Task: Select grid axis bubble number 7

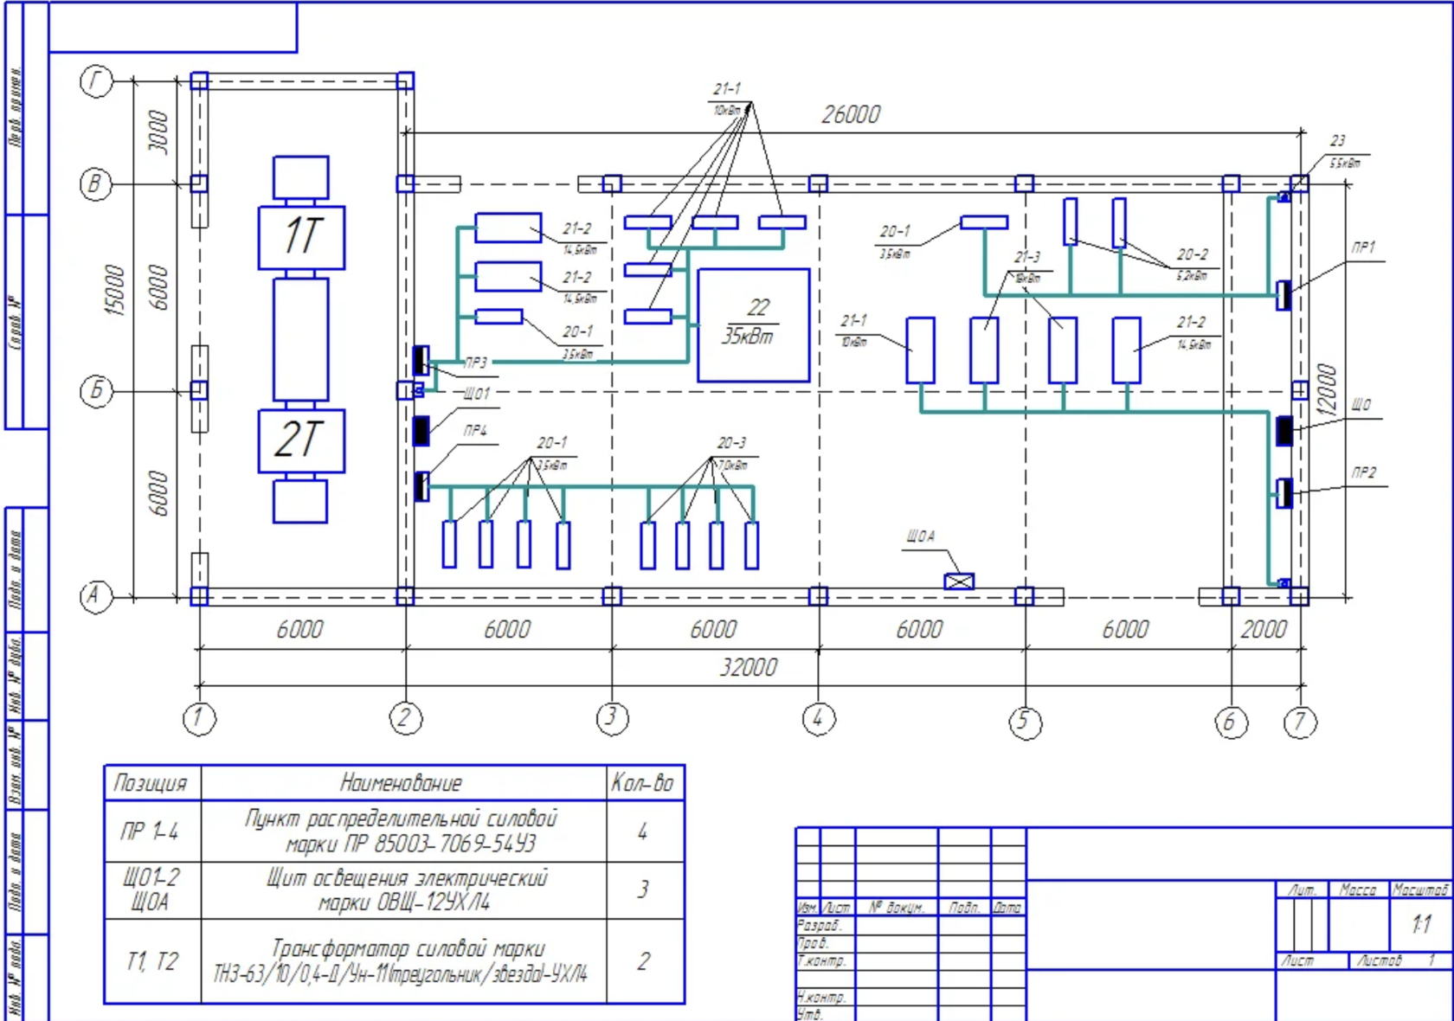Action: (1299, 722)
